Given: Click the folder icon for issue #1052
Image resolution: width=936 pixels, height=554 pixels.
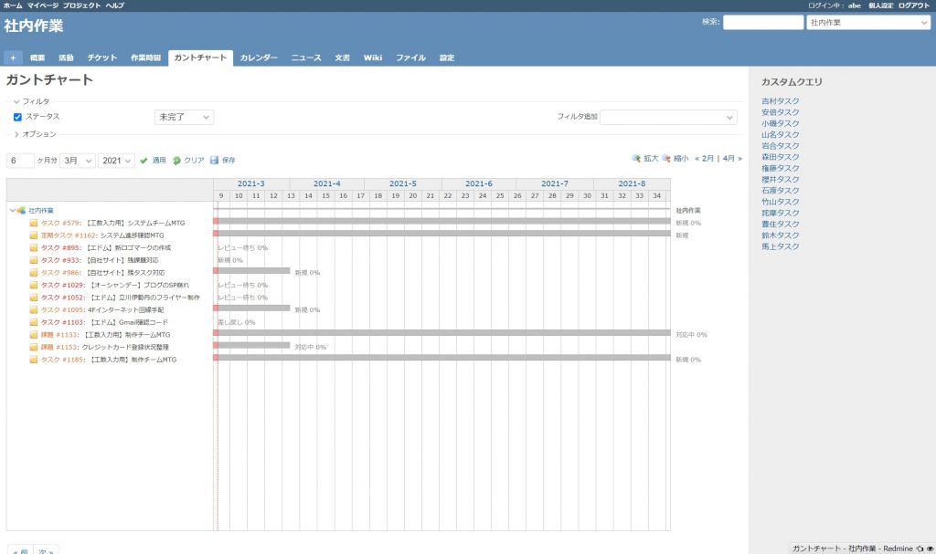Looking at the screenshot, I should tap(34, 298).
